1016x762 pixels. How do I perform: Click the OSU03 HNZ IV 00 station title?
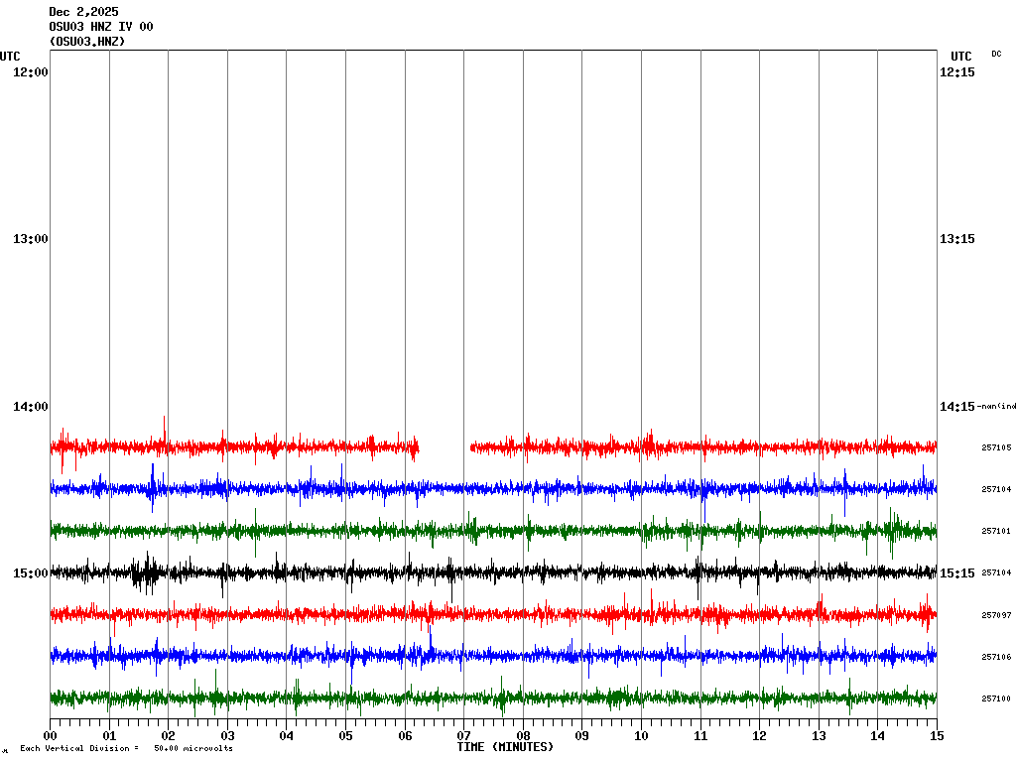(x=101, y=27)
